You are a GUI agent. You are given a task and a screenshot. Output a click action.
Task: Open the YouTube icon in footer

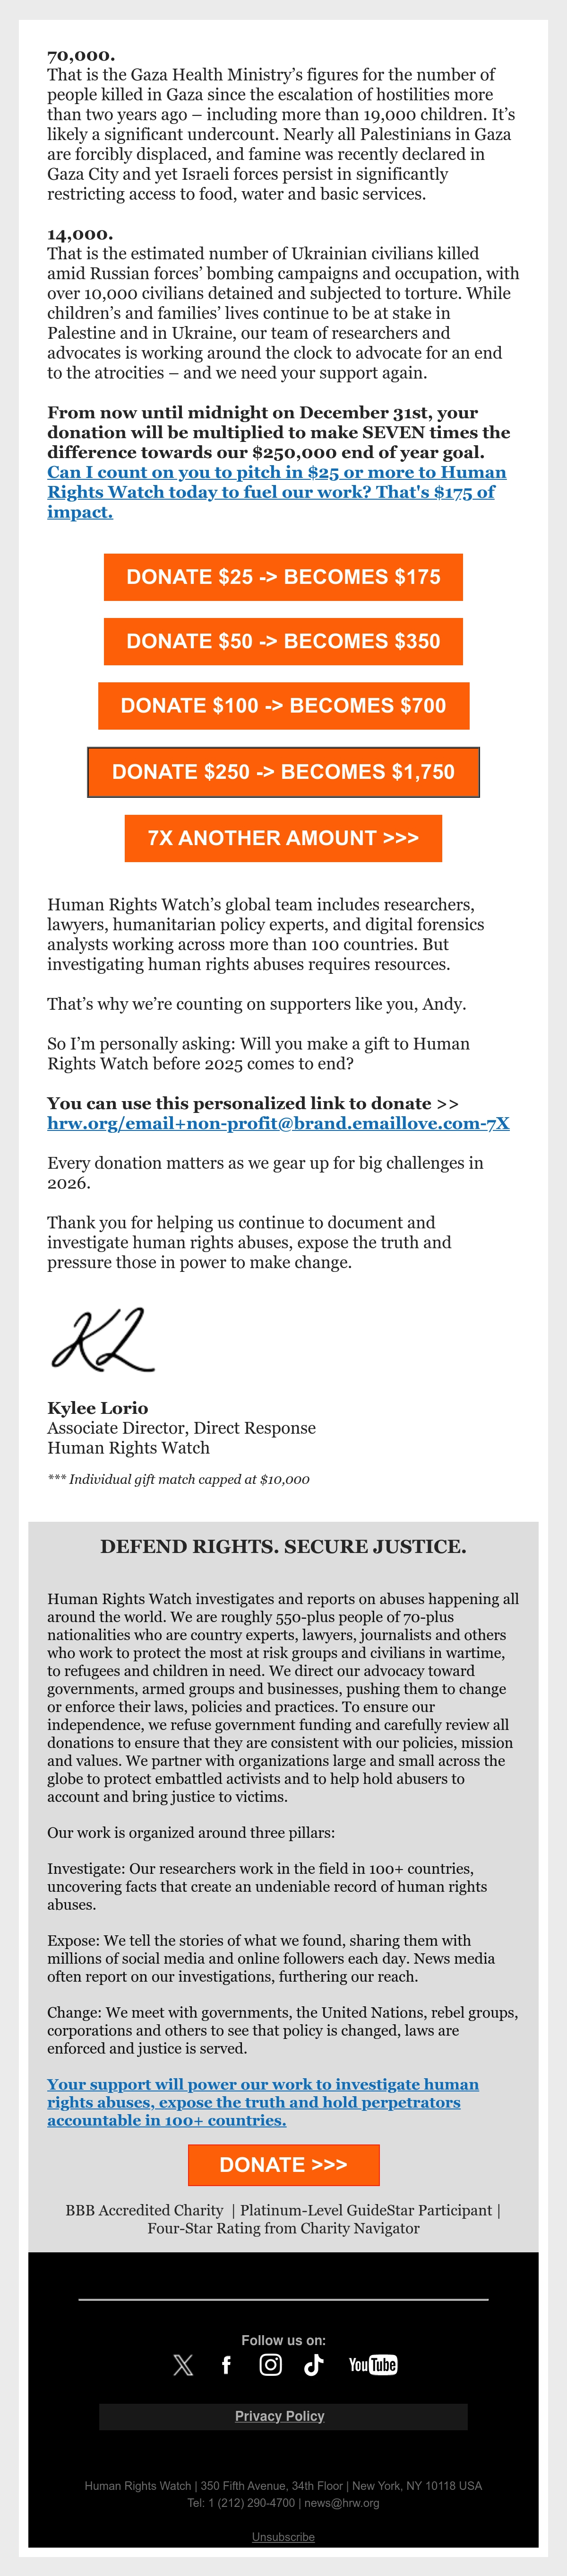(373, 2364)
